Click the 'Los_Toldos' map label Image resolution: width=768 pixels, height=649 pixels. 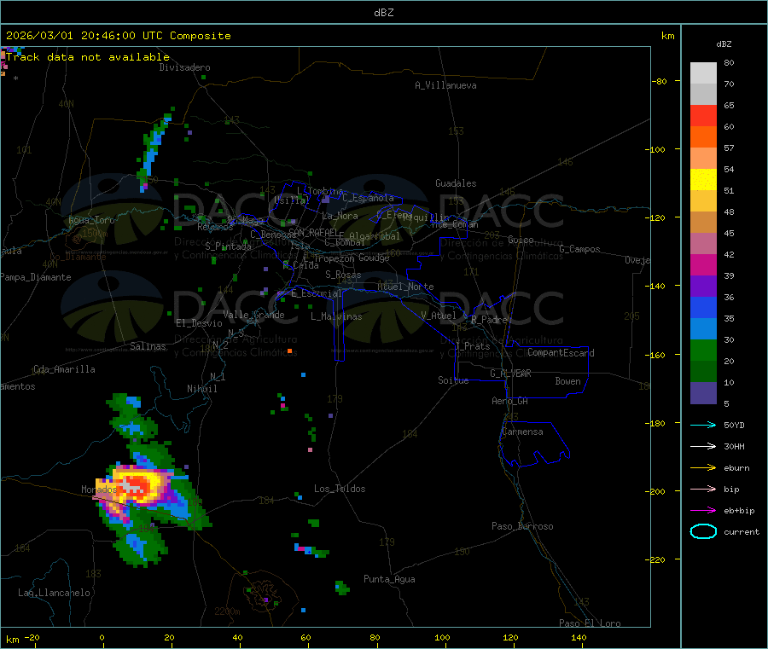coord(340,489)
